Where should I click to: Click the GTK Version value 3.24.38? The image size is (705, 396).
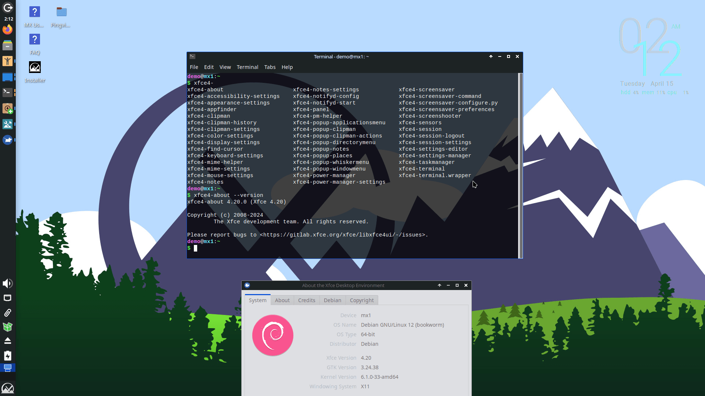pyautogui.click(x=370, y=367)
